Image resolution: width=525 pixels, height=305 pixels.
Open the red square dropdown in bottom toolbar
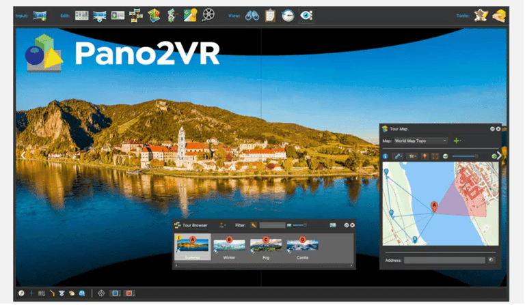(x=130, y=293)
